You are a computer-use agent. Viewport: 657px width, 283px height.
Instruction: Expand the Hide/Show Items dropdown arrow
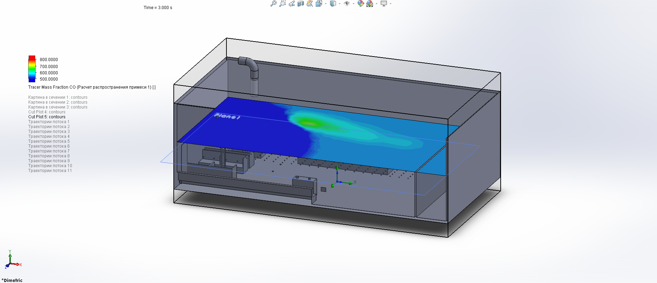[x=353, y=3]
